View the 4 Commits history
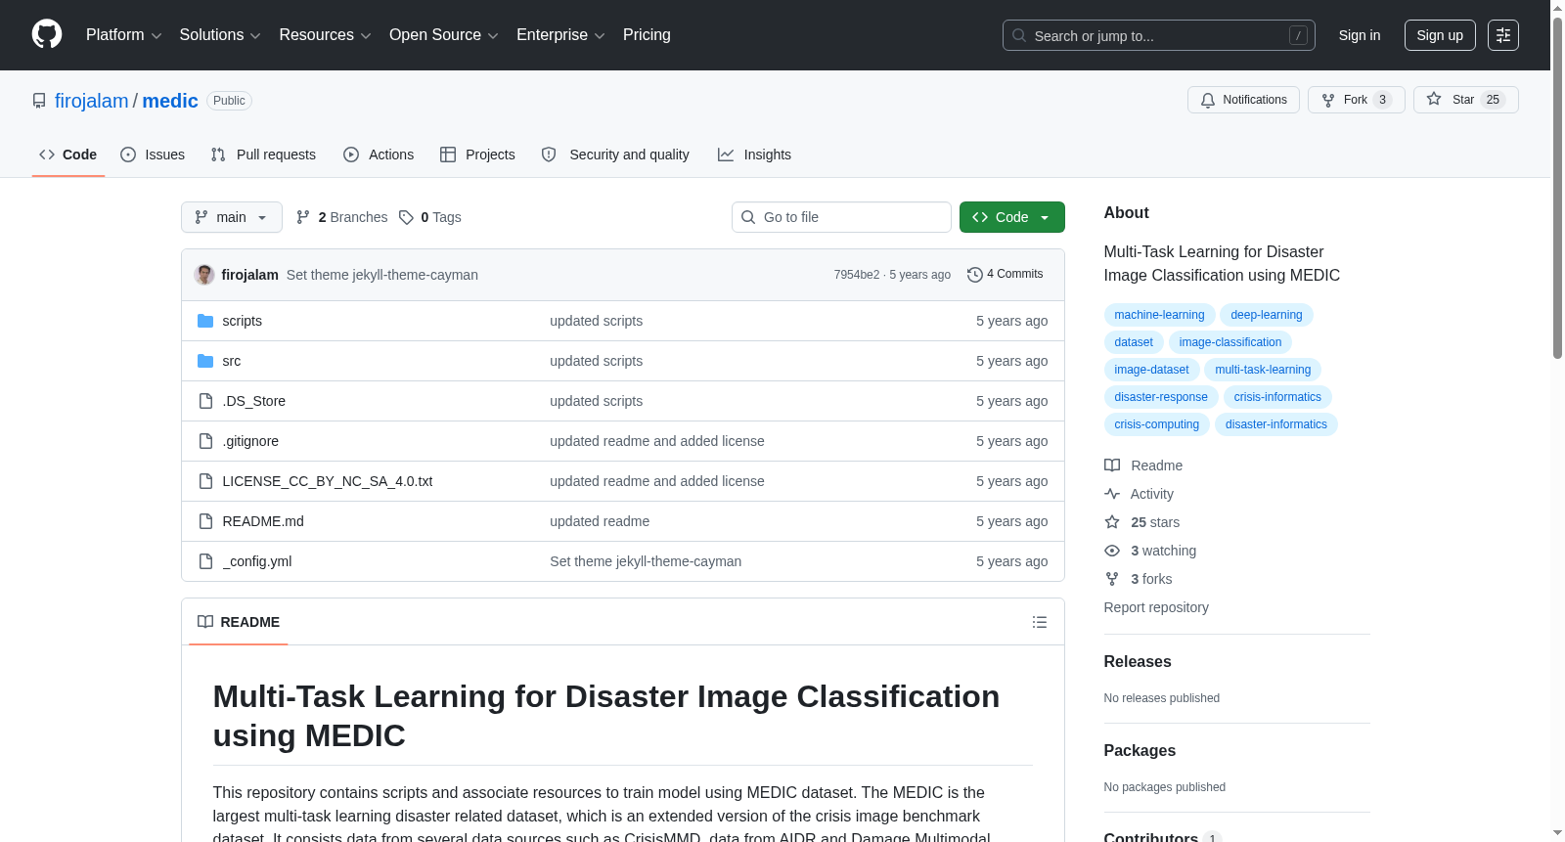1565x842 pixels. pos(1005,275)
